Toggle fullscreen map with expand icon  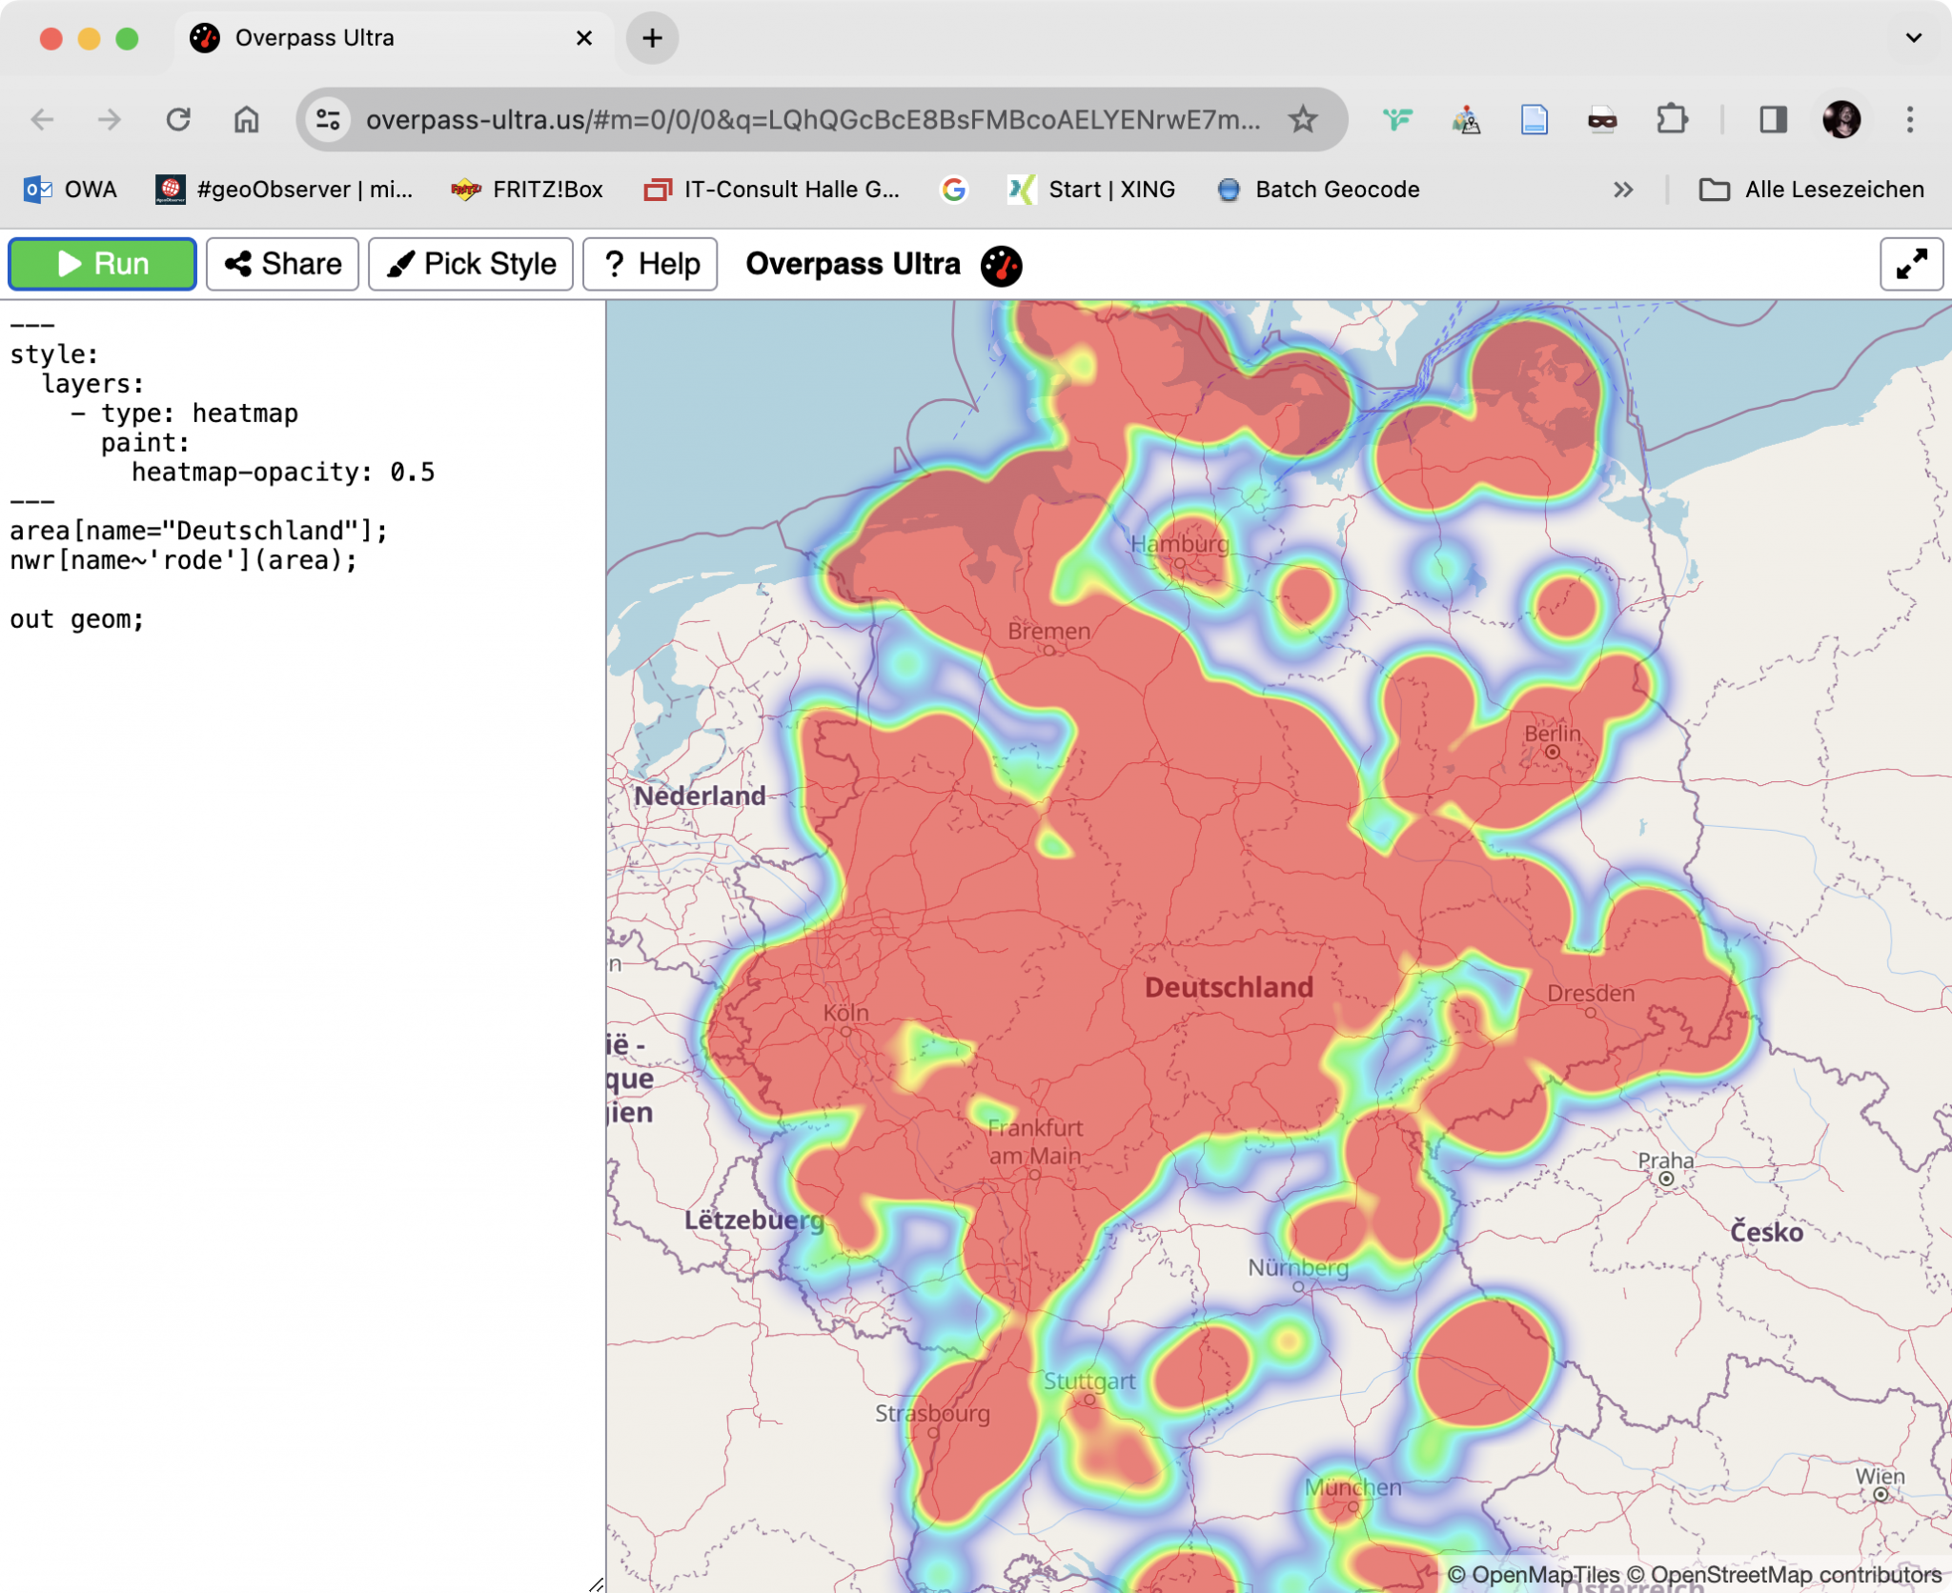(1911, 264)
